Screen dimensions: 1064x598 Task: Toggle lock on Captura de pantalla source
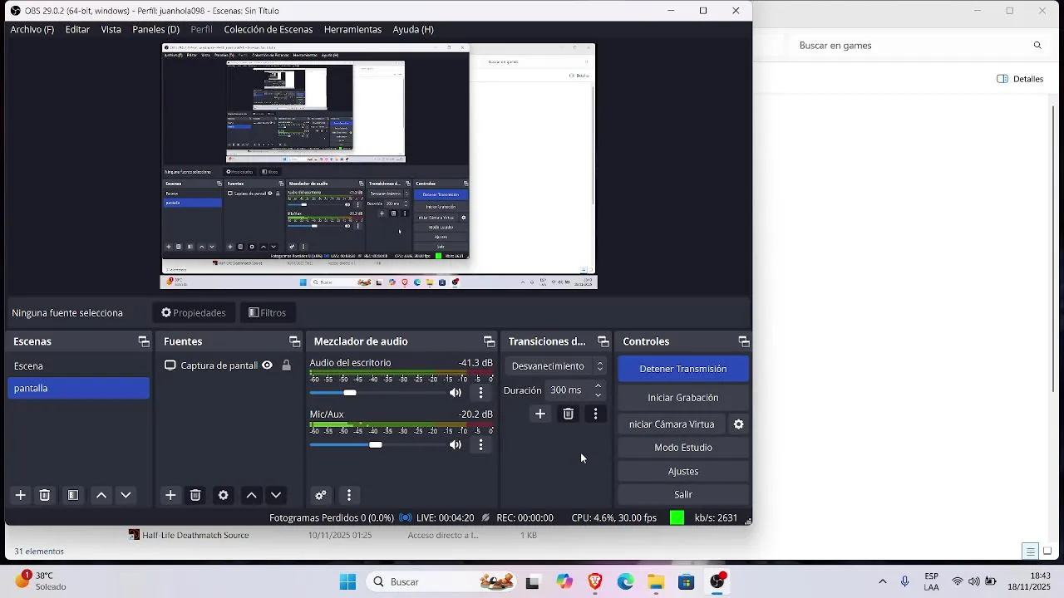(x=286, y=365)
